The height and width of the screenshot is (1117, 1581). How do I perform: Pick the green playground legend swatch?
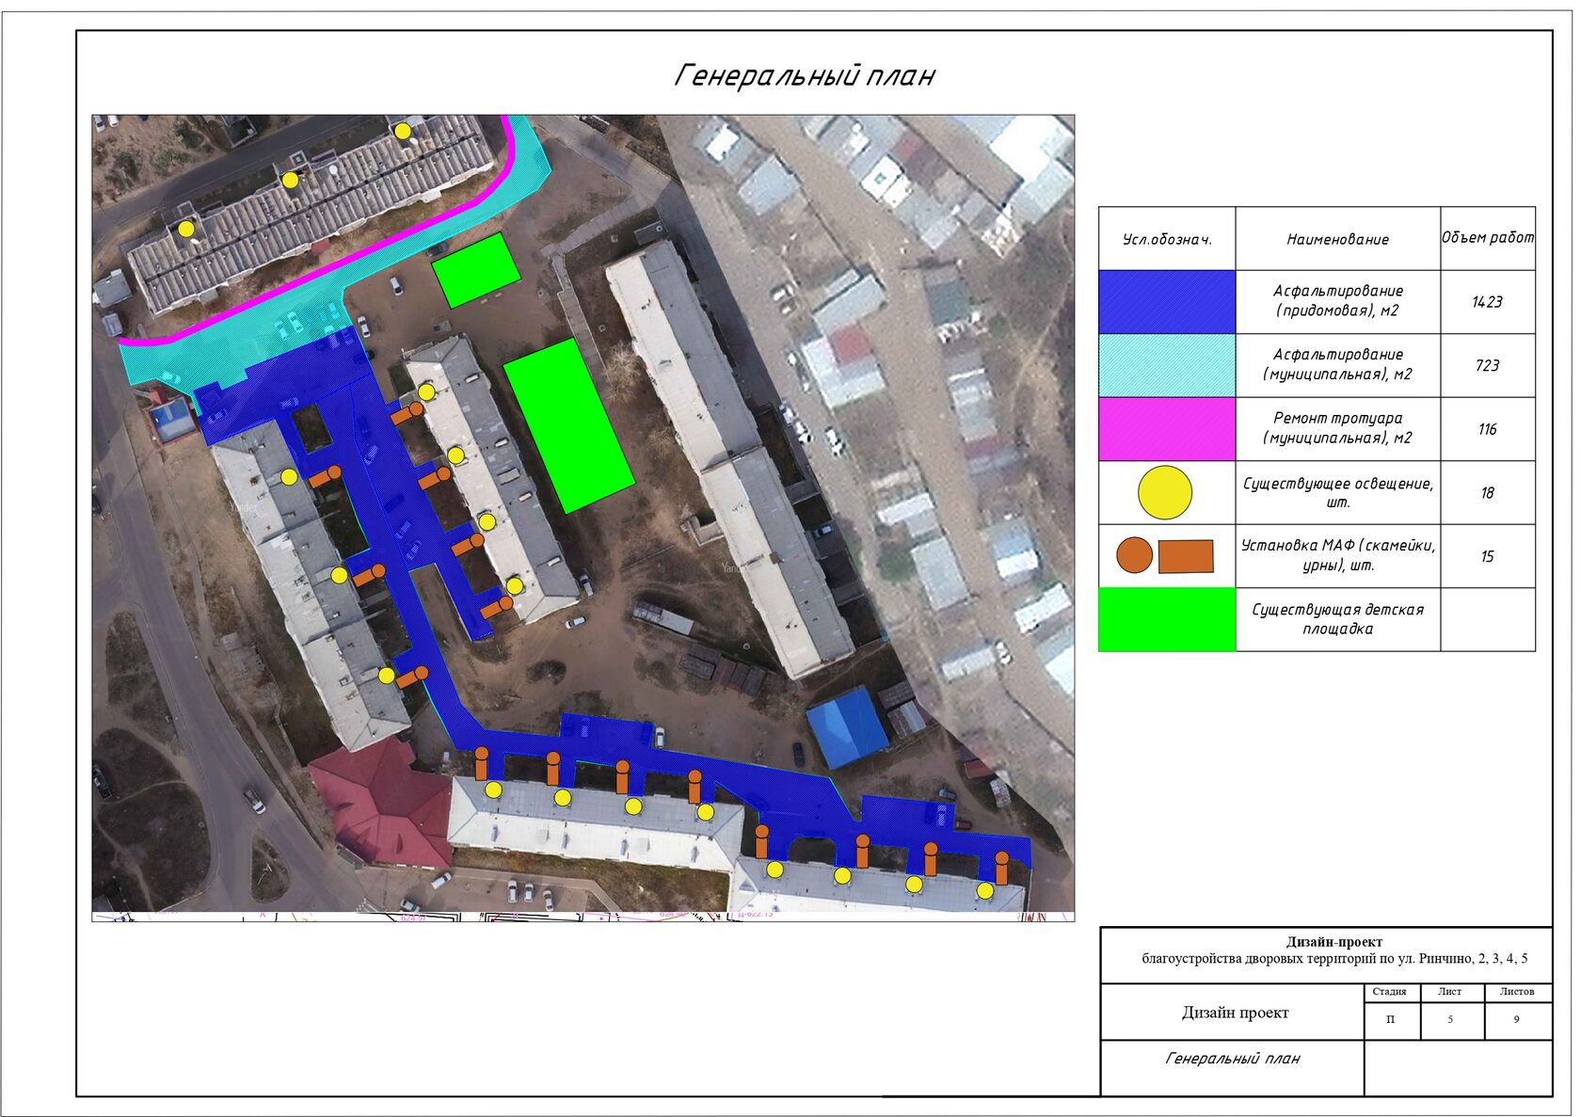[x=1167, y=619]
